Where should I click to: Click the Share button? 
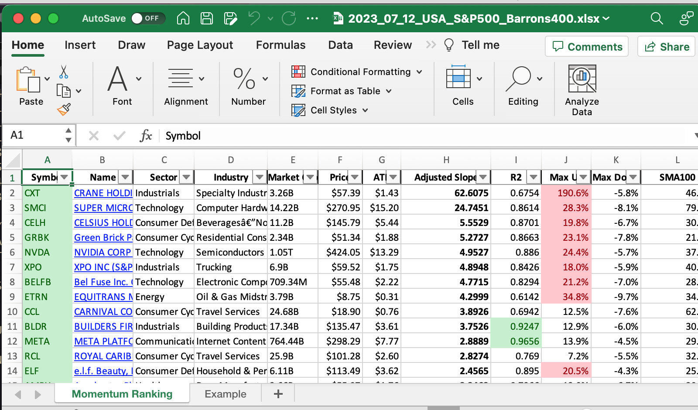(667, 47)
